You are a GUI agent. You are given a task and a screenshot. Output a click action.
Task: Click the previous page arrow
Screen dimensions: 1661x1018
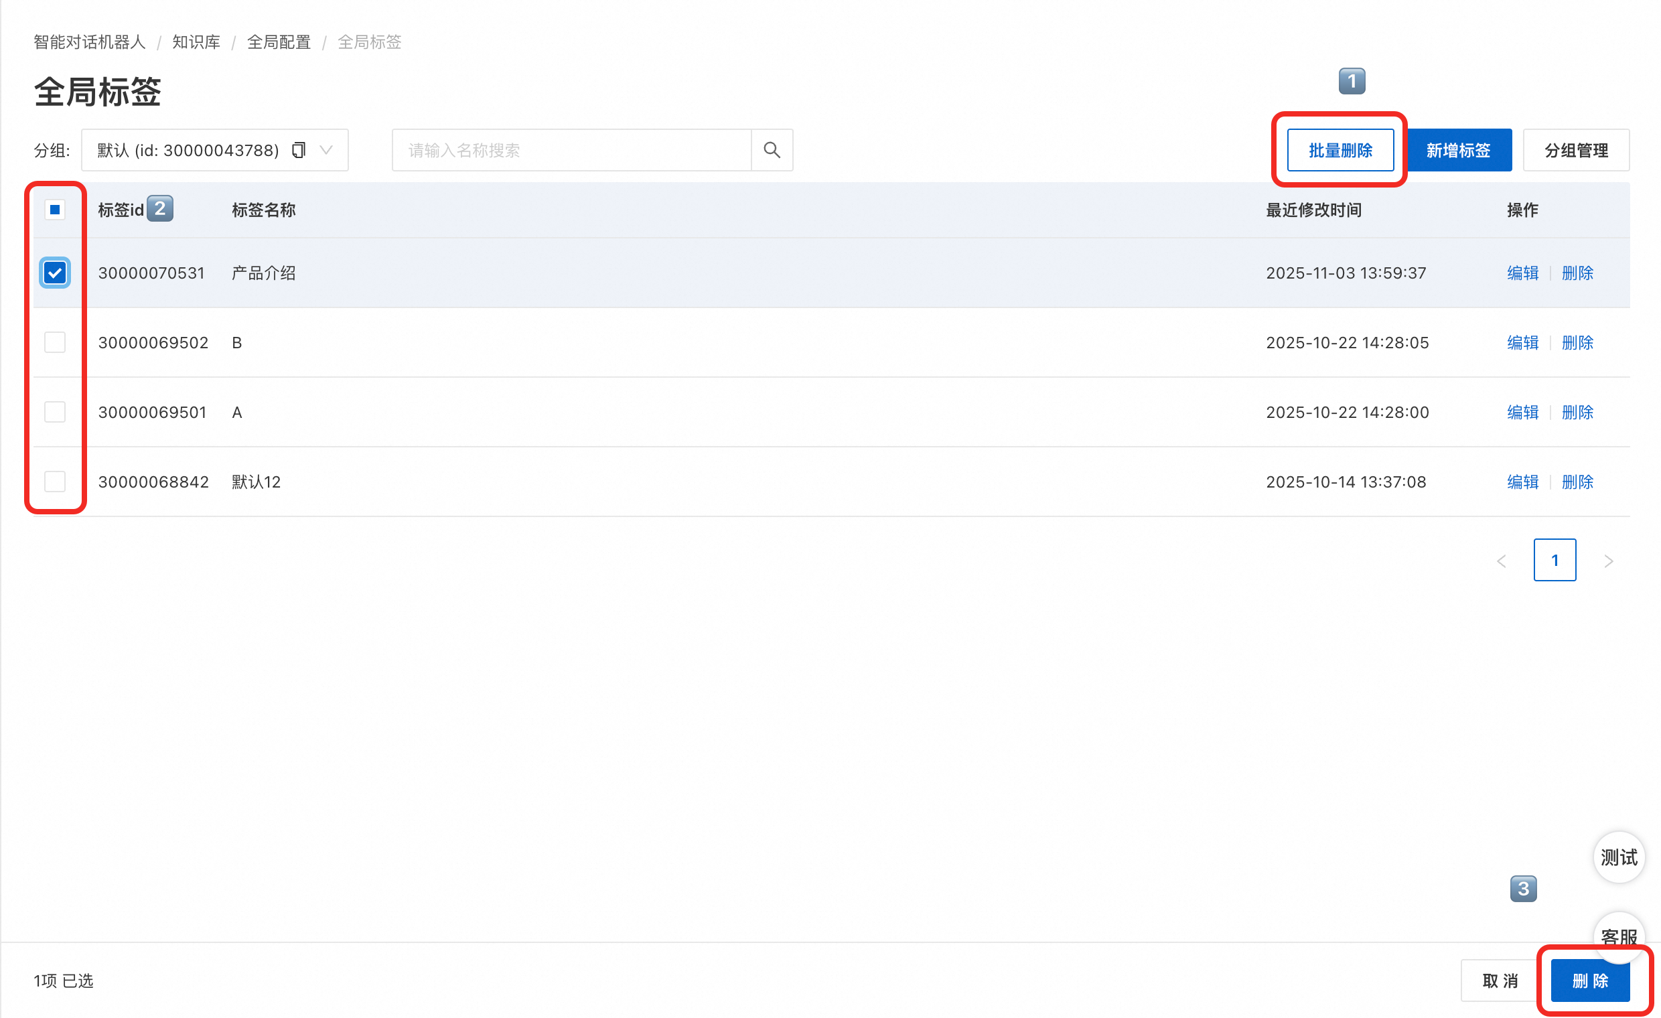[x=1501, y=561]
